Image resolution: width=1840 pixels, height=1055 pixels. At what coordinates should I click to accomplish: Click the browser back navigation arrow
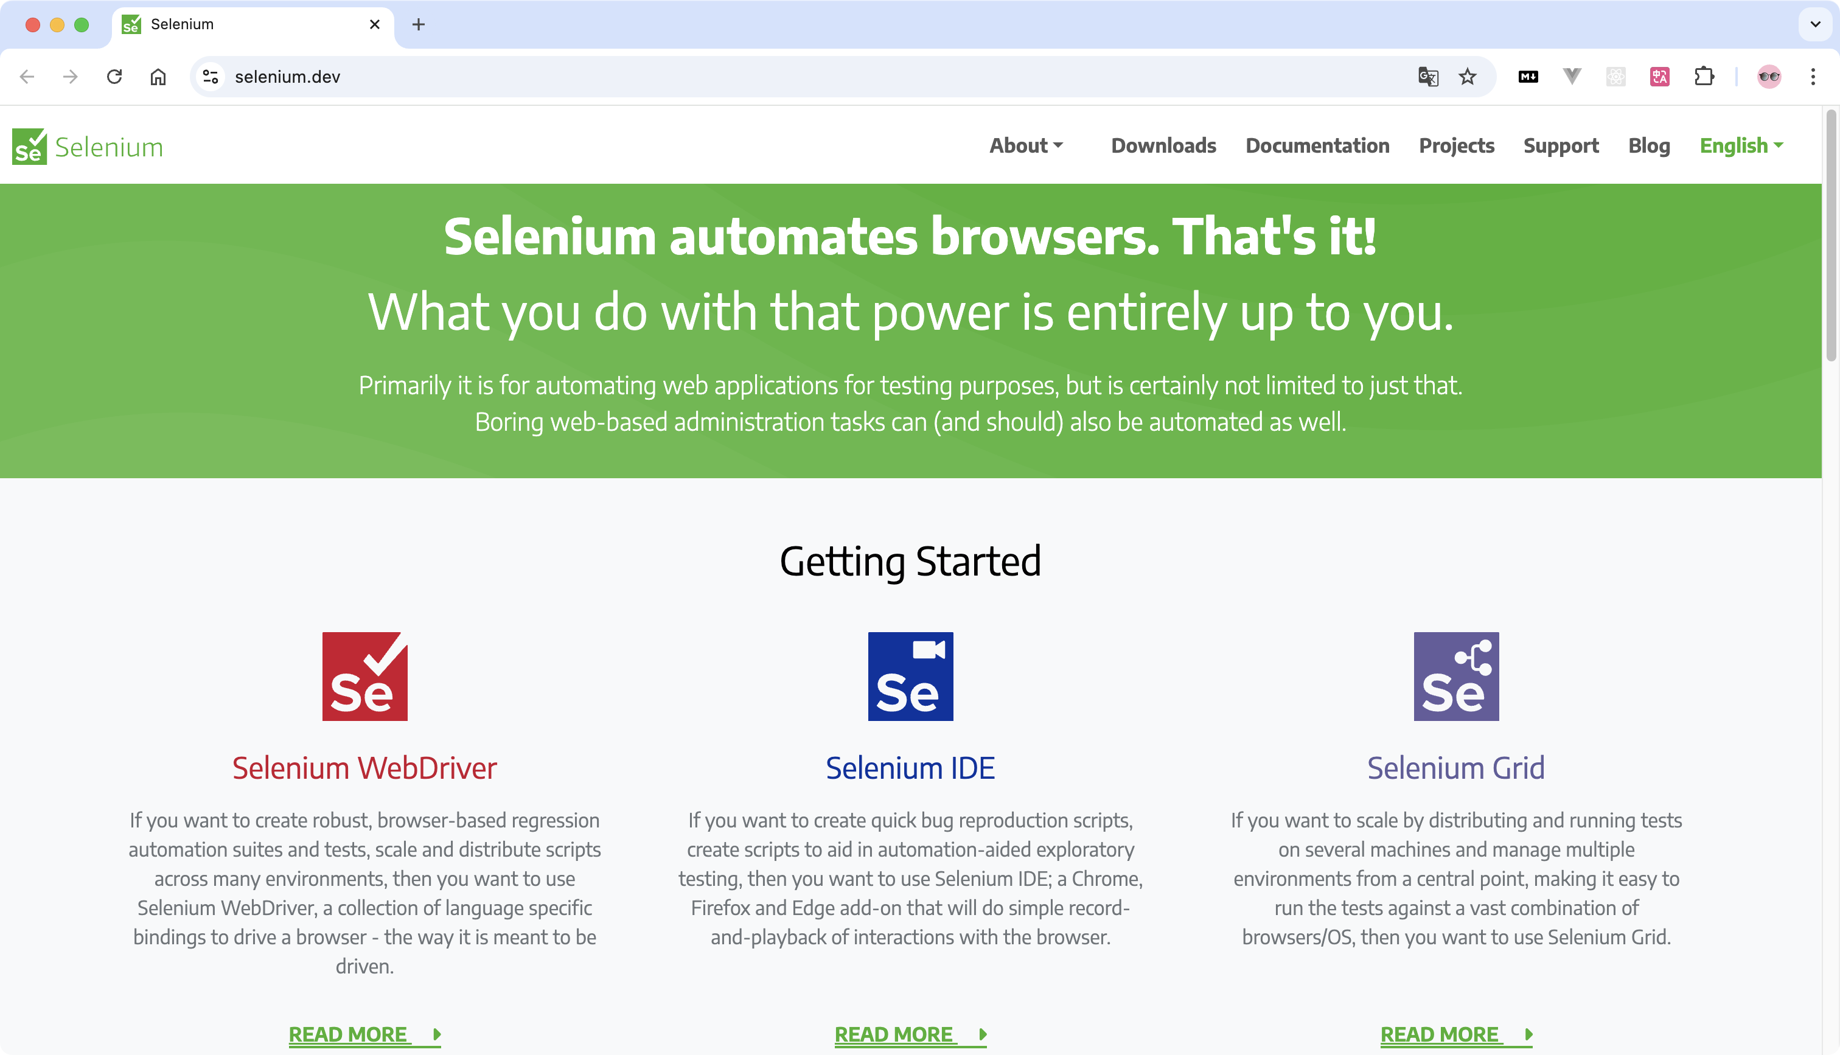click(27, 77)
